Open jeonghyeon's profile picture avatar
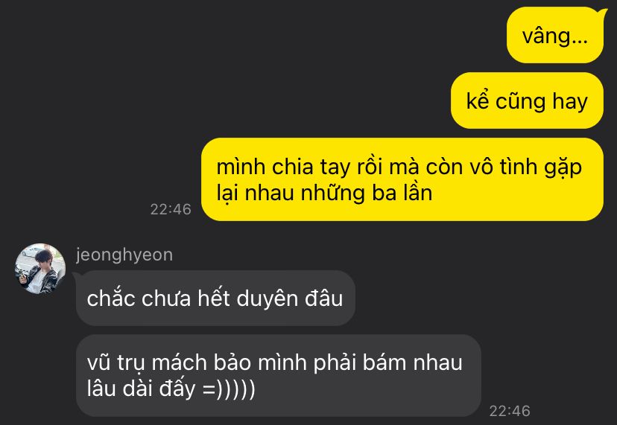The image size is (617, 425). [x=40, y=269]
